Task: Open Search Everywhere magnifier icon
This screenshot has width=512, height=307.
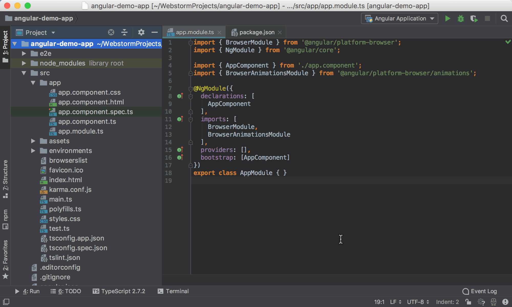Action: click(x=504, y=19)
